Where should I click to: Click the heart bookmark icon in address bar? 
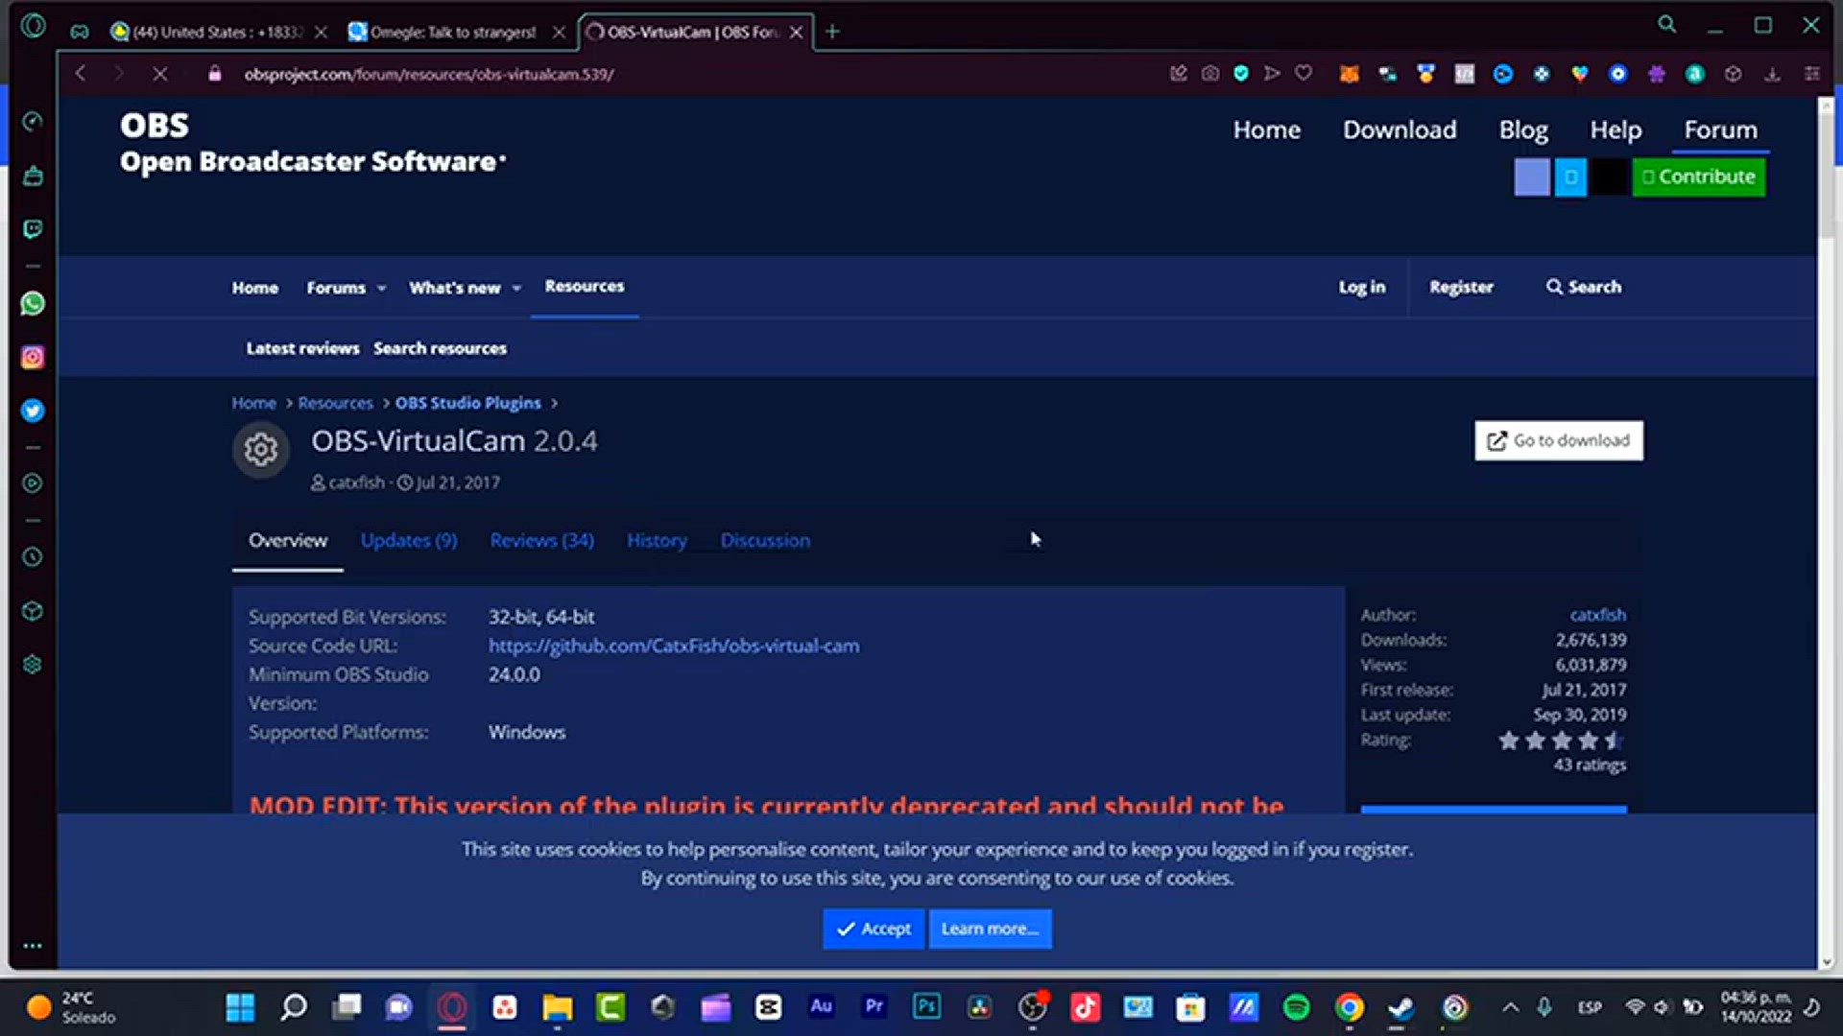click(x=1304, y=74)
